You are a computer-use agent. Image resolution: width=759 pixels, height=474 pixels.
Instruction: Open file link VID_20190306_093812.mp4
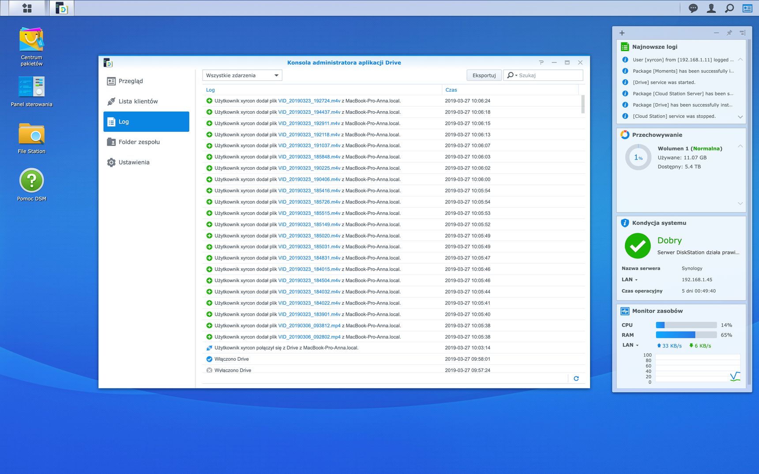309,325
